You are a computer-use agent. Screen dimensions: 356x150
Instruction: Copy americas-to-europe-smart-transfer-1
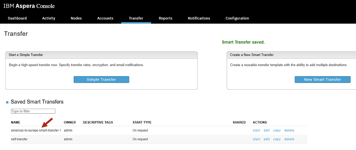pyautogui.click(x=277, y=131)
